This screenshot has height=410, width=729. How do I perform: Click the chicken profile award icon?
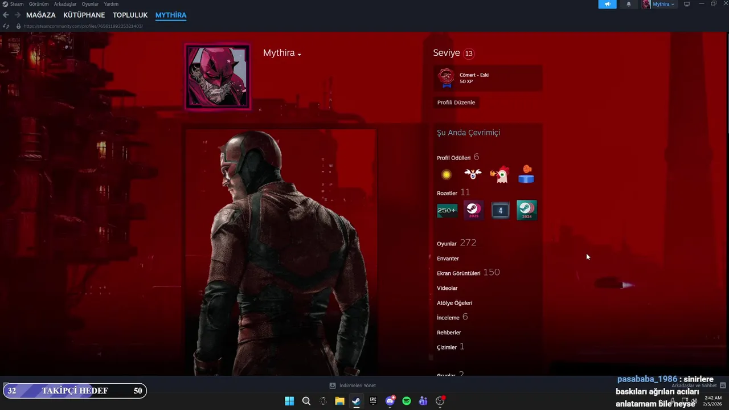(499, 174)
